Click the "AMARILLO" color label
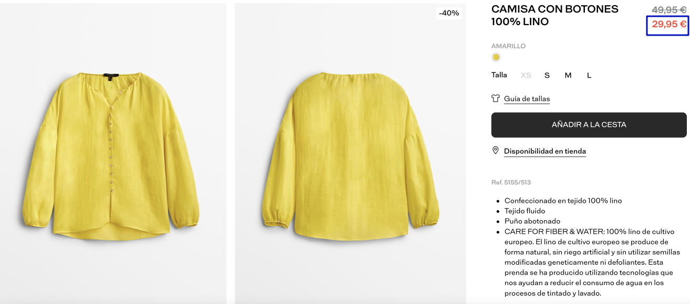This screenshot has height=304, width=690. (508, 46)
